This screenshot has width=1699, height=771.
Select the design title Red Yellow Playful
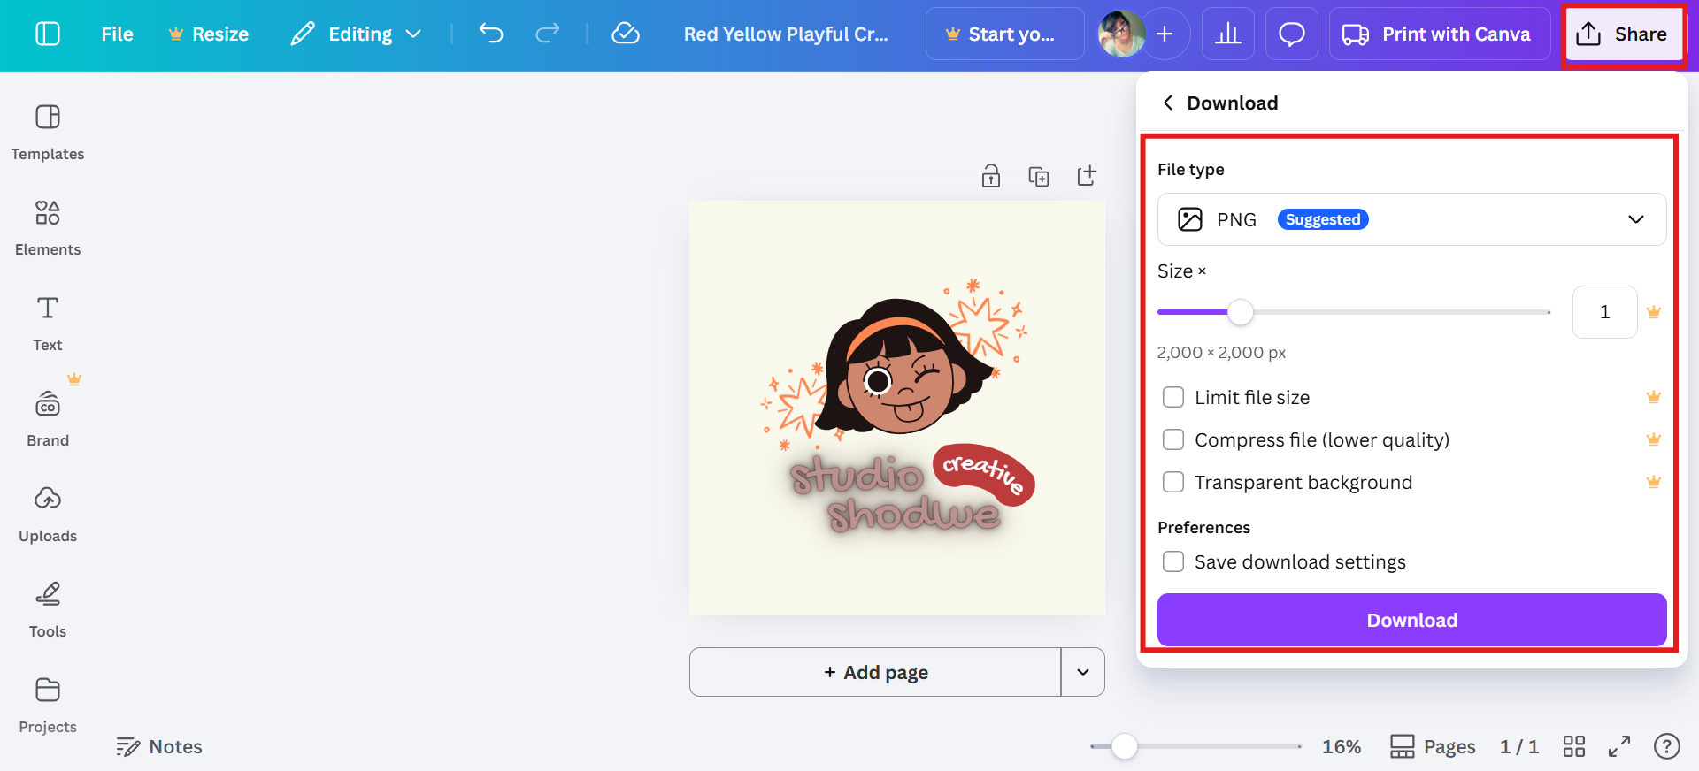click(x=786, y=34)
